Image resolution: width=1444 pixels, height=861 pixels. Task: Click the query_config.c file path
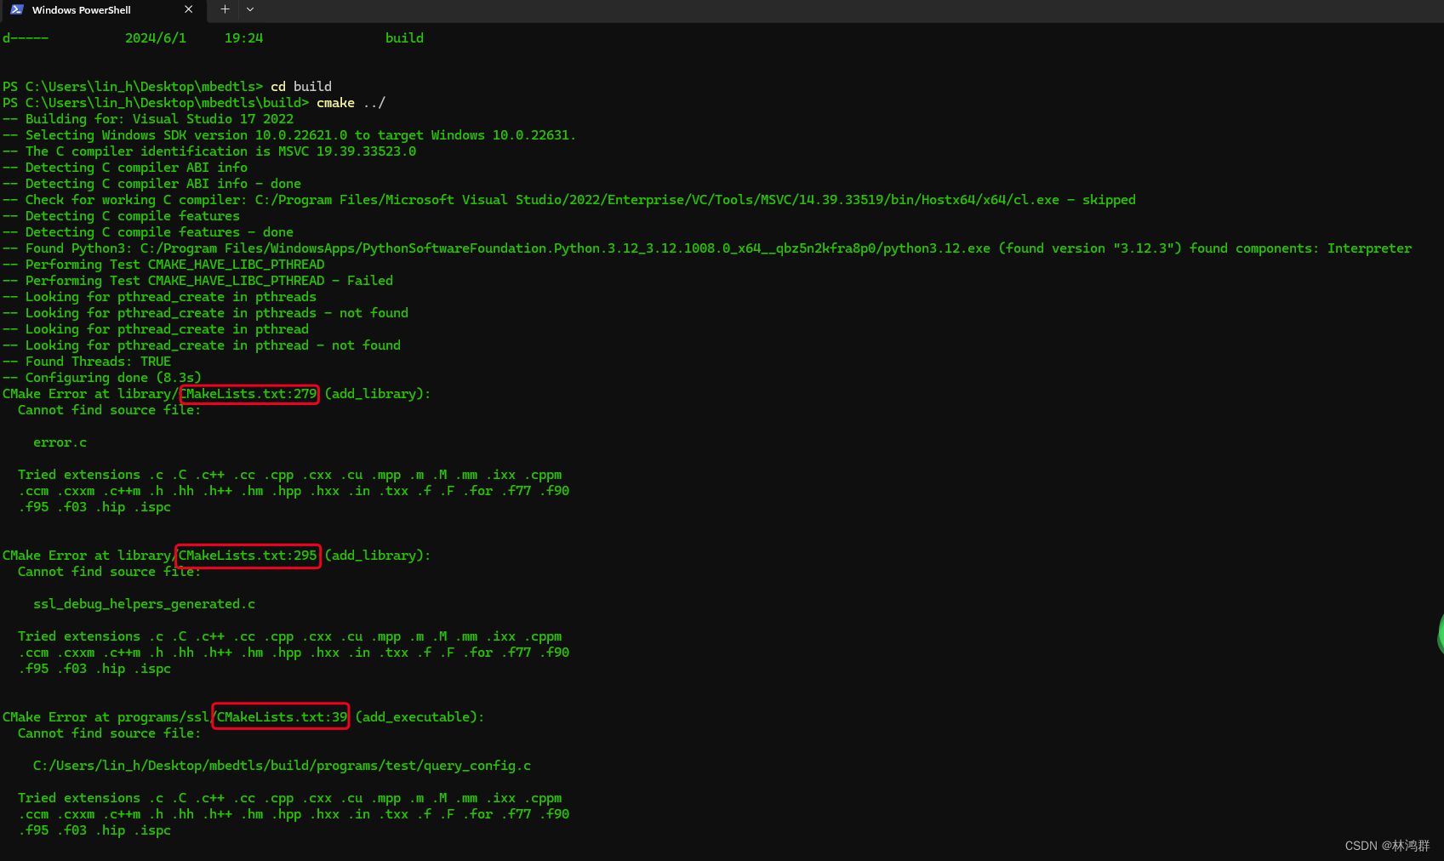click(x=282, y=765)
